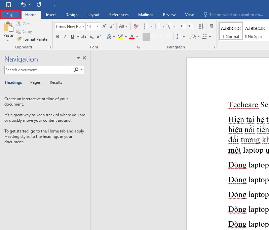This screenshot has height=230, width=269.
Task: Open the File menu
Action: pos(10,15)
